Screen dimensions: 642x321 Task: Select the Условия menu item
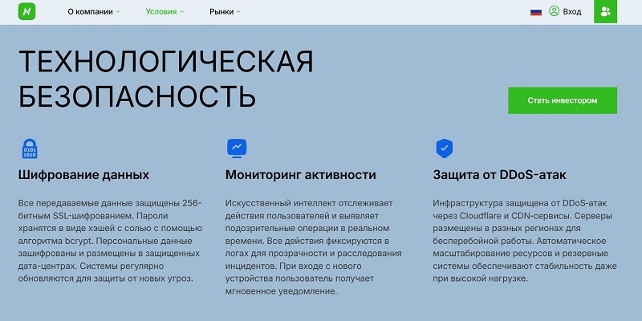(x=160, y=12)
